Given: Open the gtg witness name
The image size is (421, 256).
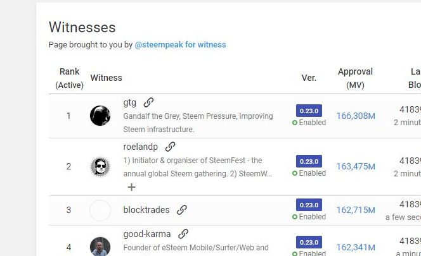Looking at the screenshot, I should [x=129, y=102].
